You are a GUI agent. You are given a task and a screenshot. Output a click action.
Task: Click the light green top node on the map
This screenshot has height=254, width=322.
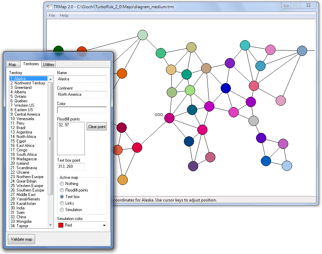tap(143, 35)
